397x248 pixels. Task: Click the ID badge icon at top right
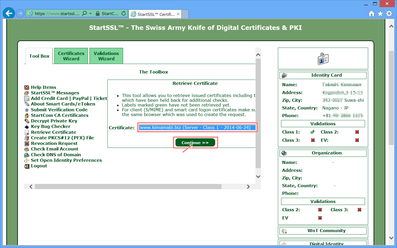pyautogui.click(x=323, y=59)
